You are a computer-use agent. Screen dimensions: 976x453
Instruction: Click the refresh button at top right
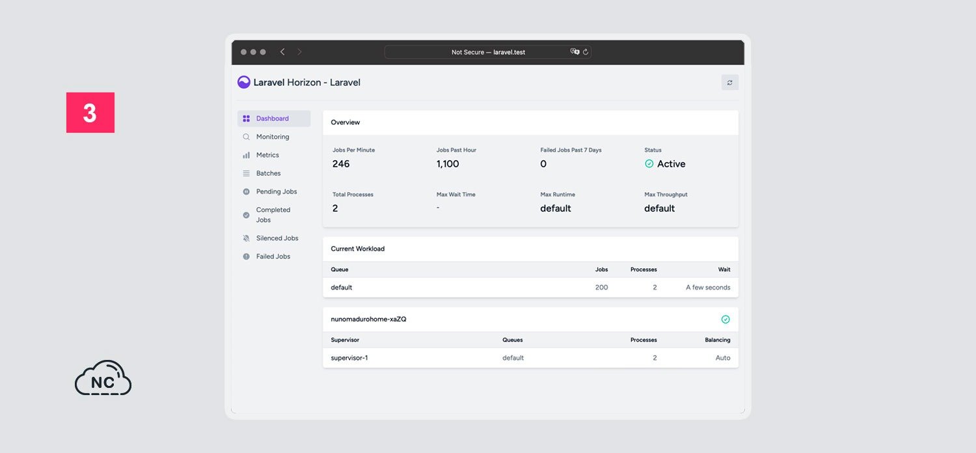click(x=730, y=83)
